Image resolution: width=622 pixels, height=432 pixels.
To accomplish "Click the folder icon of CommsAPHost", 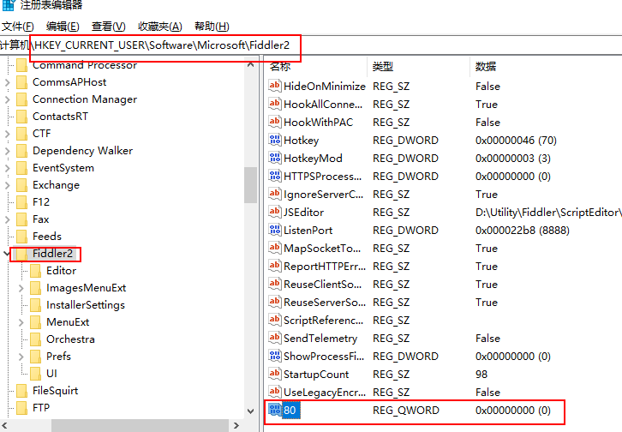I will 22,82.
